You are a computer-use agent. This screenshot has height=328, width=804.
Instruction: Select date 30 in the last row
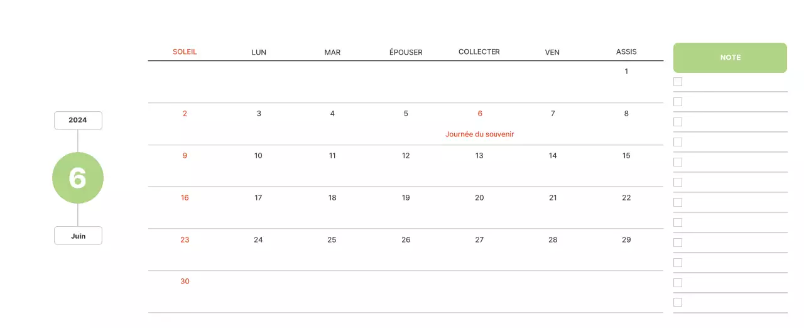click(185, 282)
